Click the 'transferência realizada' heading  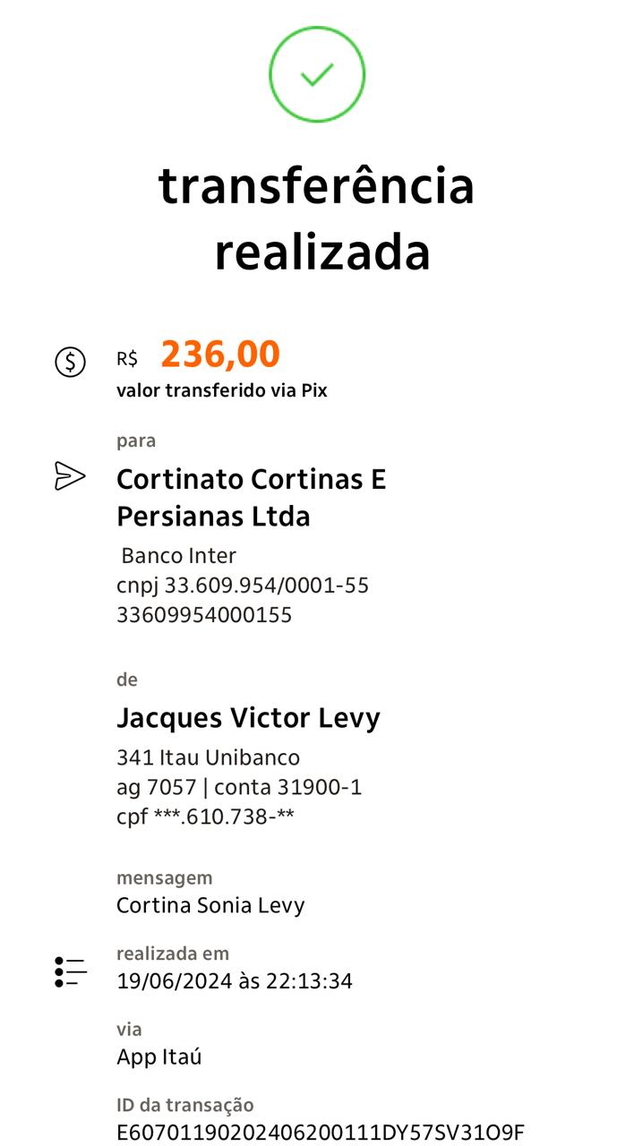click(x=317, y=219)
